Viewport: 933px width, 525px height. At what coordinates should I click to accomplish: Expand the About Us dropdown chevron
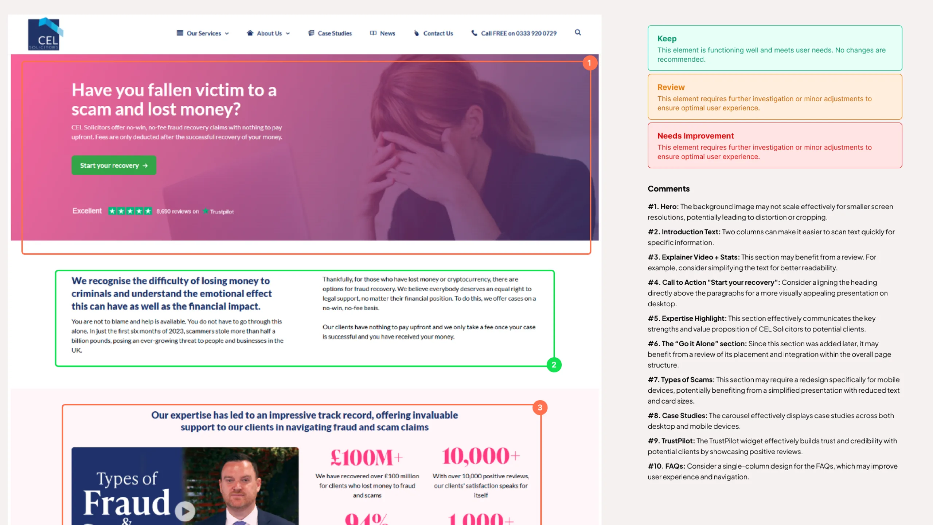tap(288, 34)
